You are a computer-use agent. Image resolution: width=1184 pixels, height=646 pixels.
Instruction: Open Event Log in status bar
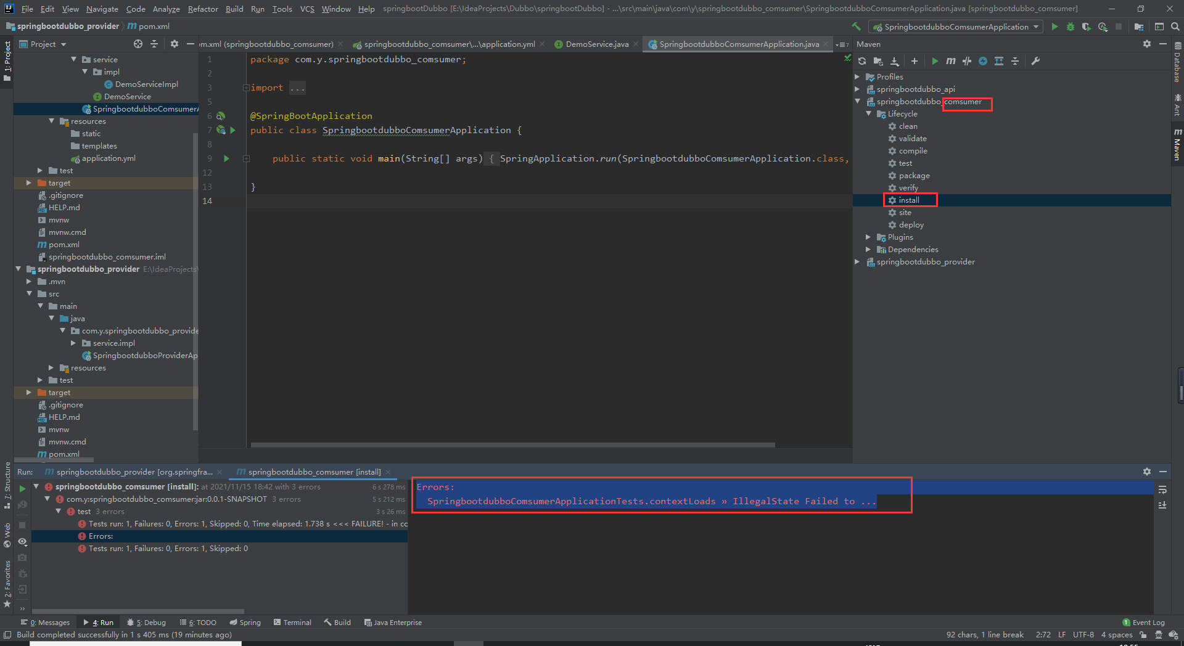1143,623
